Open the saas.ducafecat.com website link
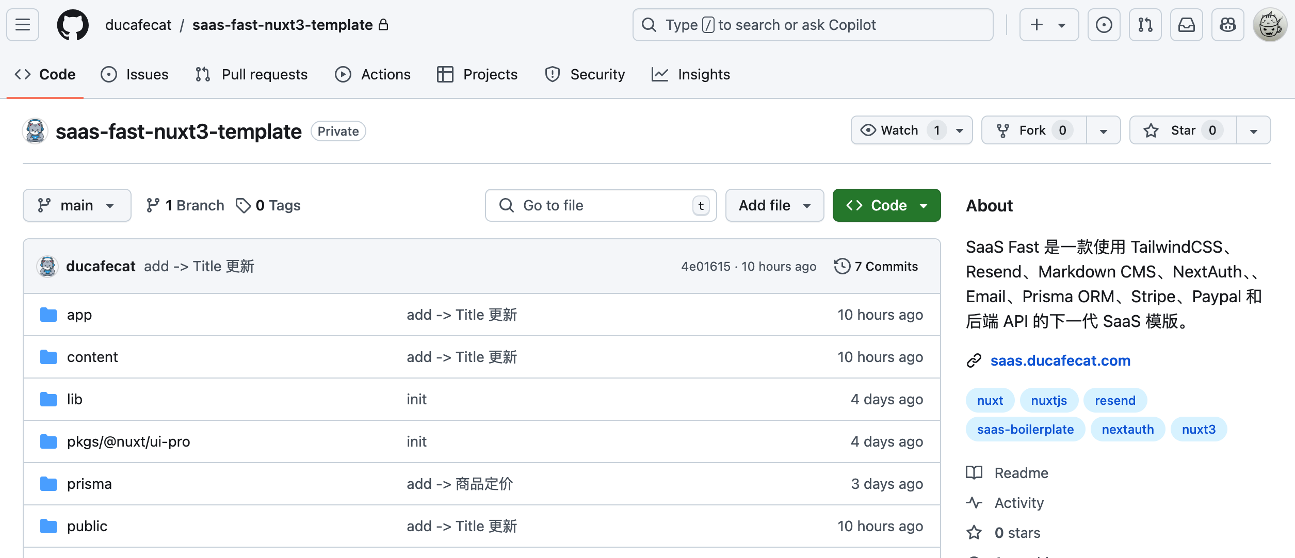 pos(1060,360)
